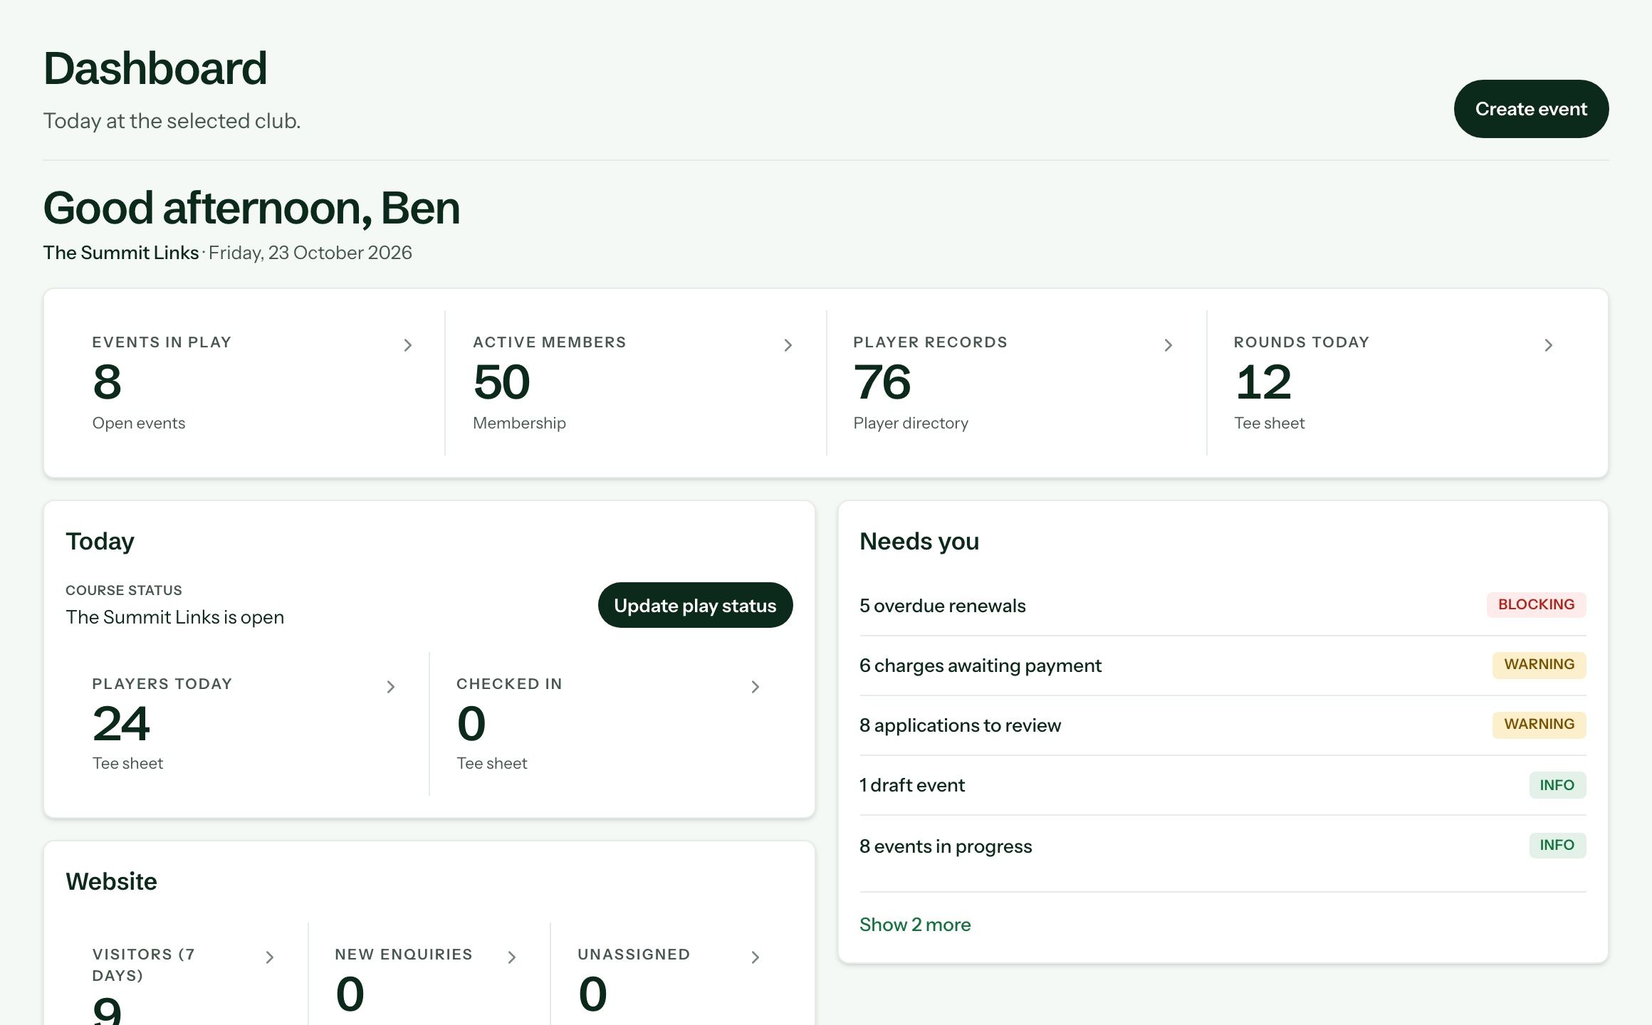The height and width of the screenshot is (1025, 1652).
Task: Click The Summit Links club name
Action: point(121,253)
